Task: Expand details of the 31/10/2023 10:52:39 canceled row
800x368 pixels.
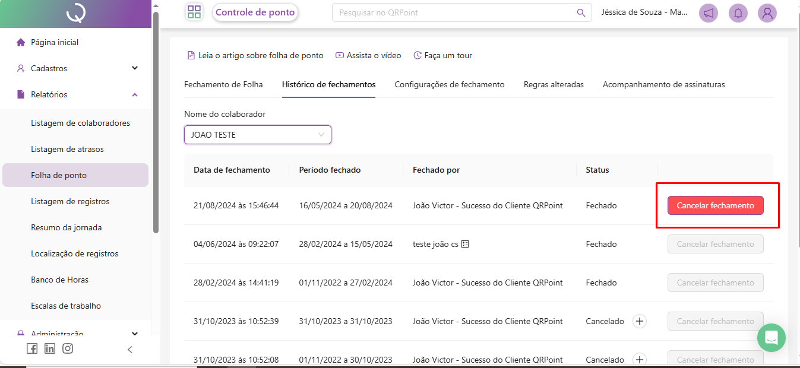Action: click(639, 321)
